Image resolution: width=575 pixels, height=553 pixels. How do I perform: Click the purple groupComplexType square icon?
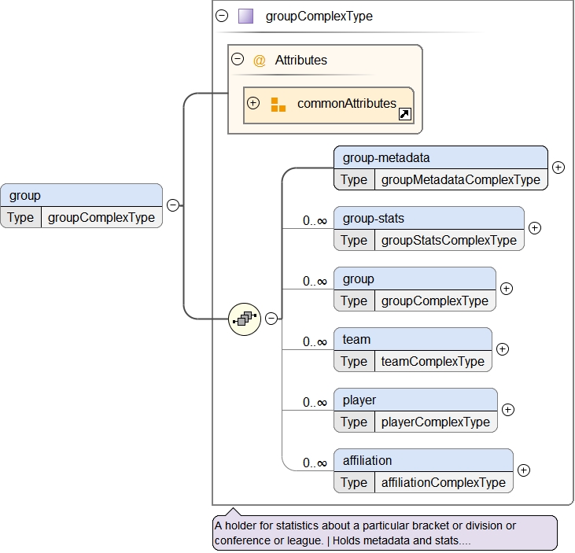tap(245, 16)
